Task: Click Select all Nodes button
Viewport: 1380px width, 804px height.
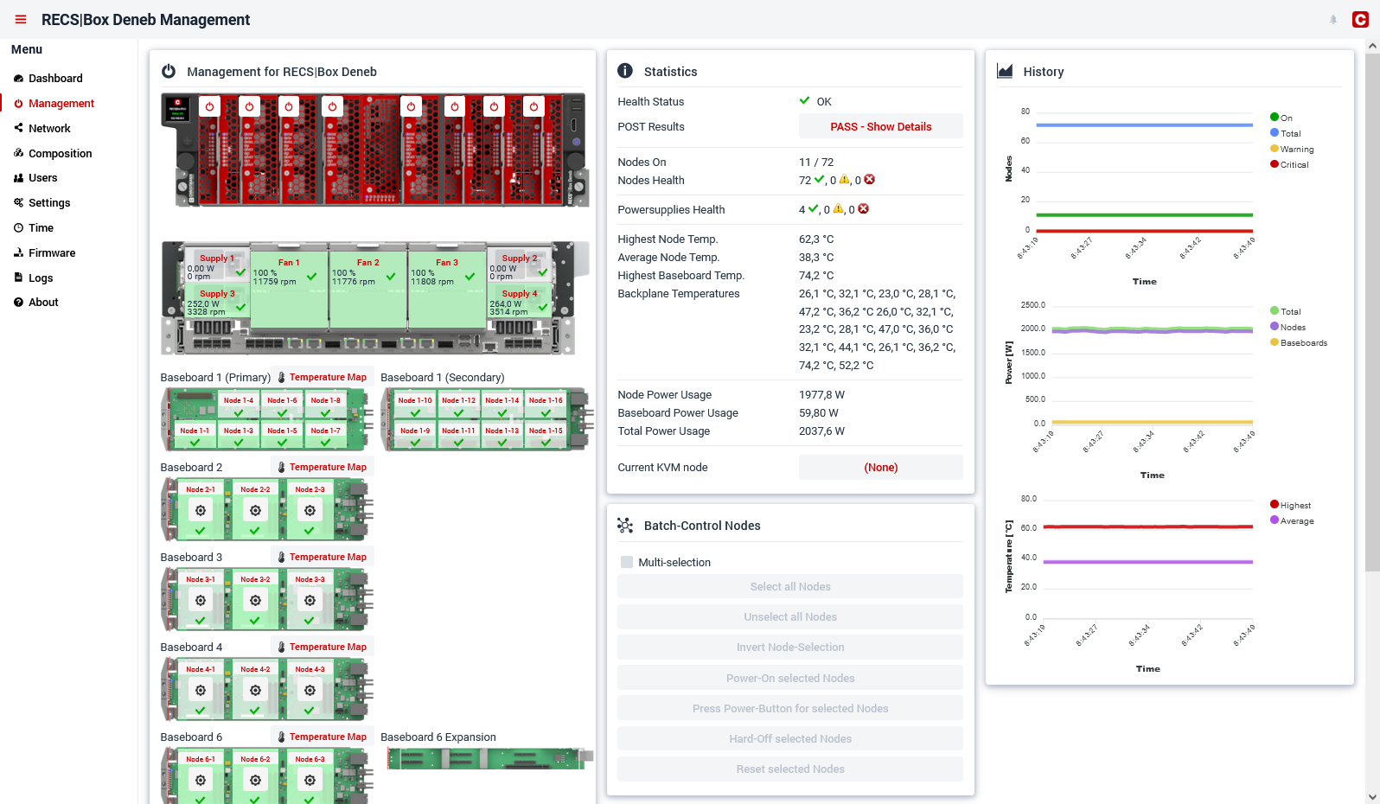Action: pyautogui.click(x=790, y=586)
